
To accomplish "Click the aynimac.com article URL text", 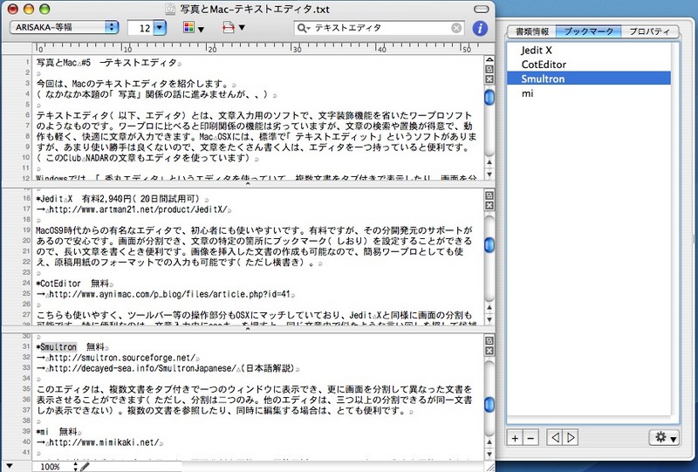I will tap(169, 294).
